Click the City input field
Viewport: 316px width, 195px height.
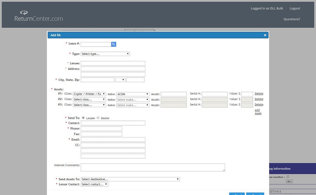tap(98, 80)
